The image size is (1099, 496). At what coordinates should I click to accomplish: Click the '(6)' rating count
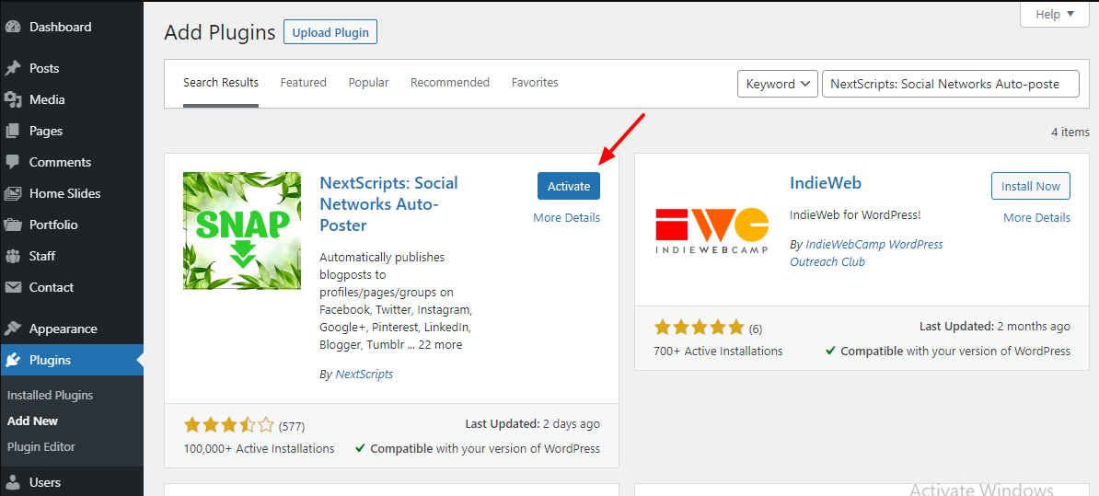[x=756, y=329]
